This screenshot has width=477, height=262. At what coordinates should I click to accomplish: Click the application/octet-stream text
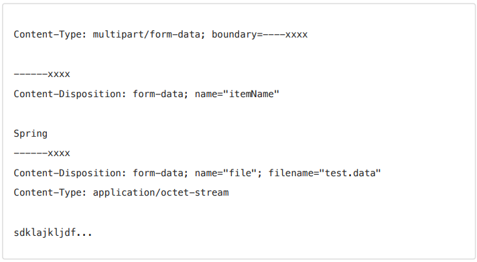point(161,192)
